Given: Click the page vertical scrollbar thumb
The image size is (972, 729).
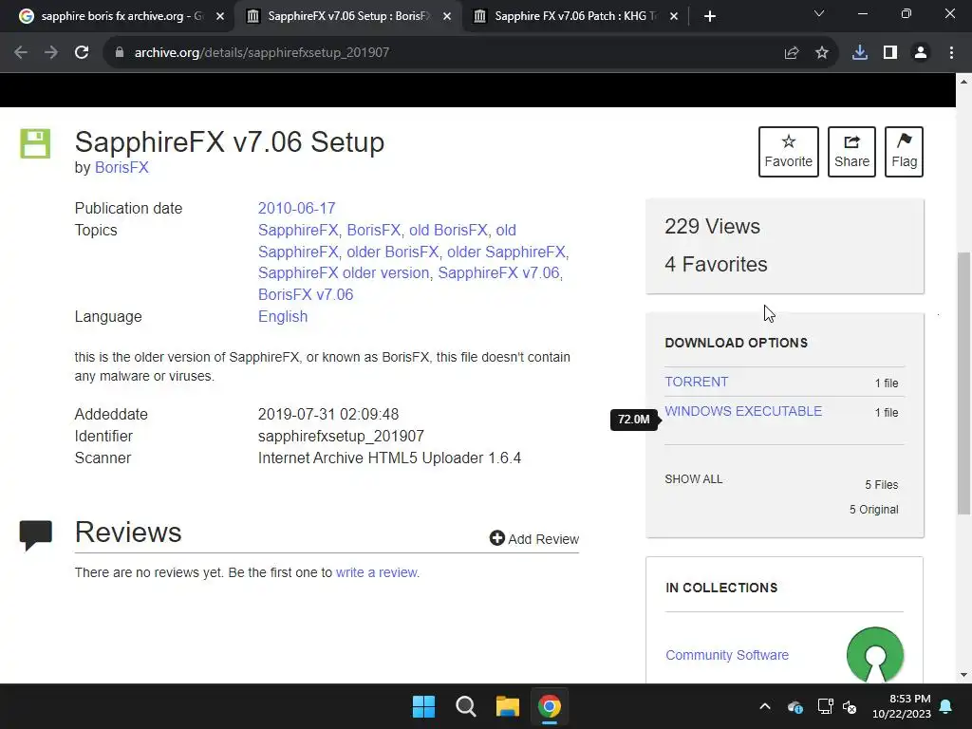Looking at the screenshot, I should click(x=963, y=383).
